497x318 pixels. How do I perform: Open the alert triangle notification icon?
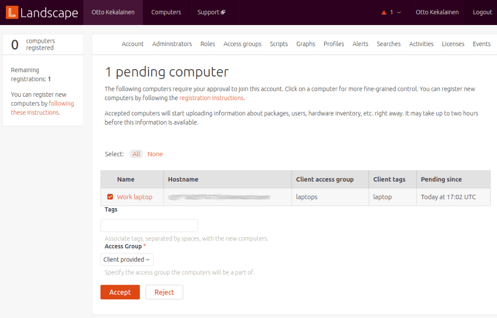pos(384,12)
